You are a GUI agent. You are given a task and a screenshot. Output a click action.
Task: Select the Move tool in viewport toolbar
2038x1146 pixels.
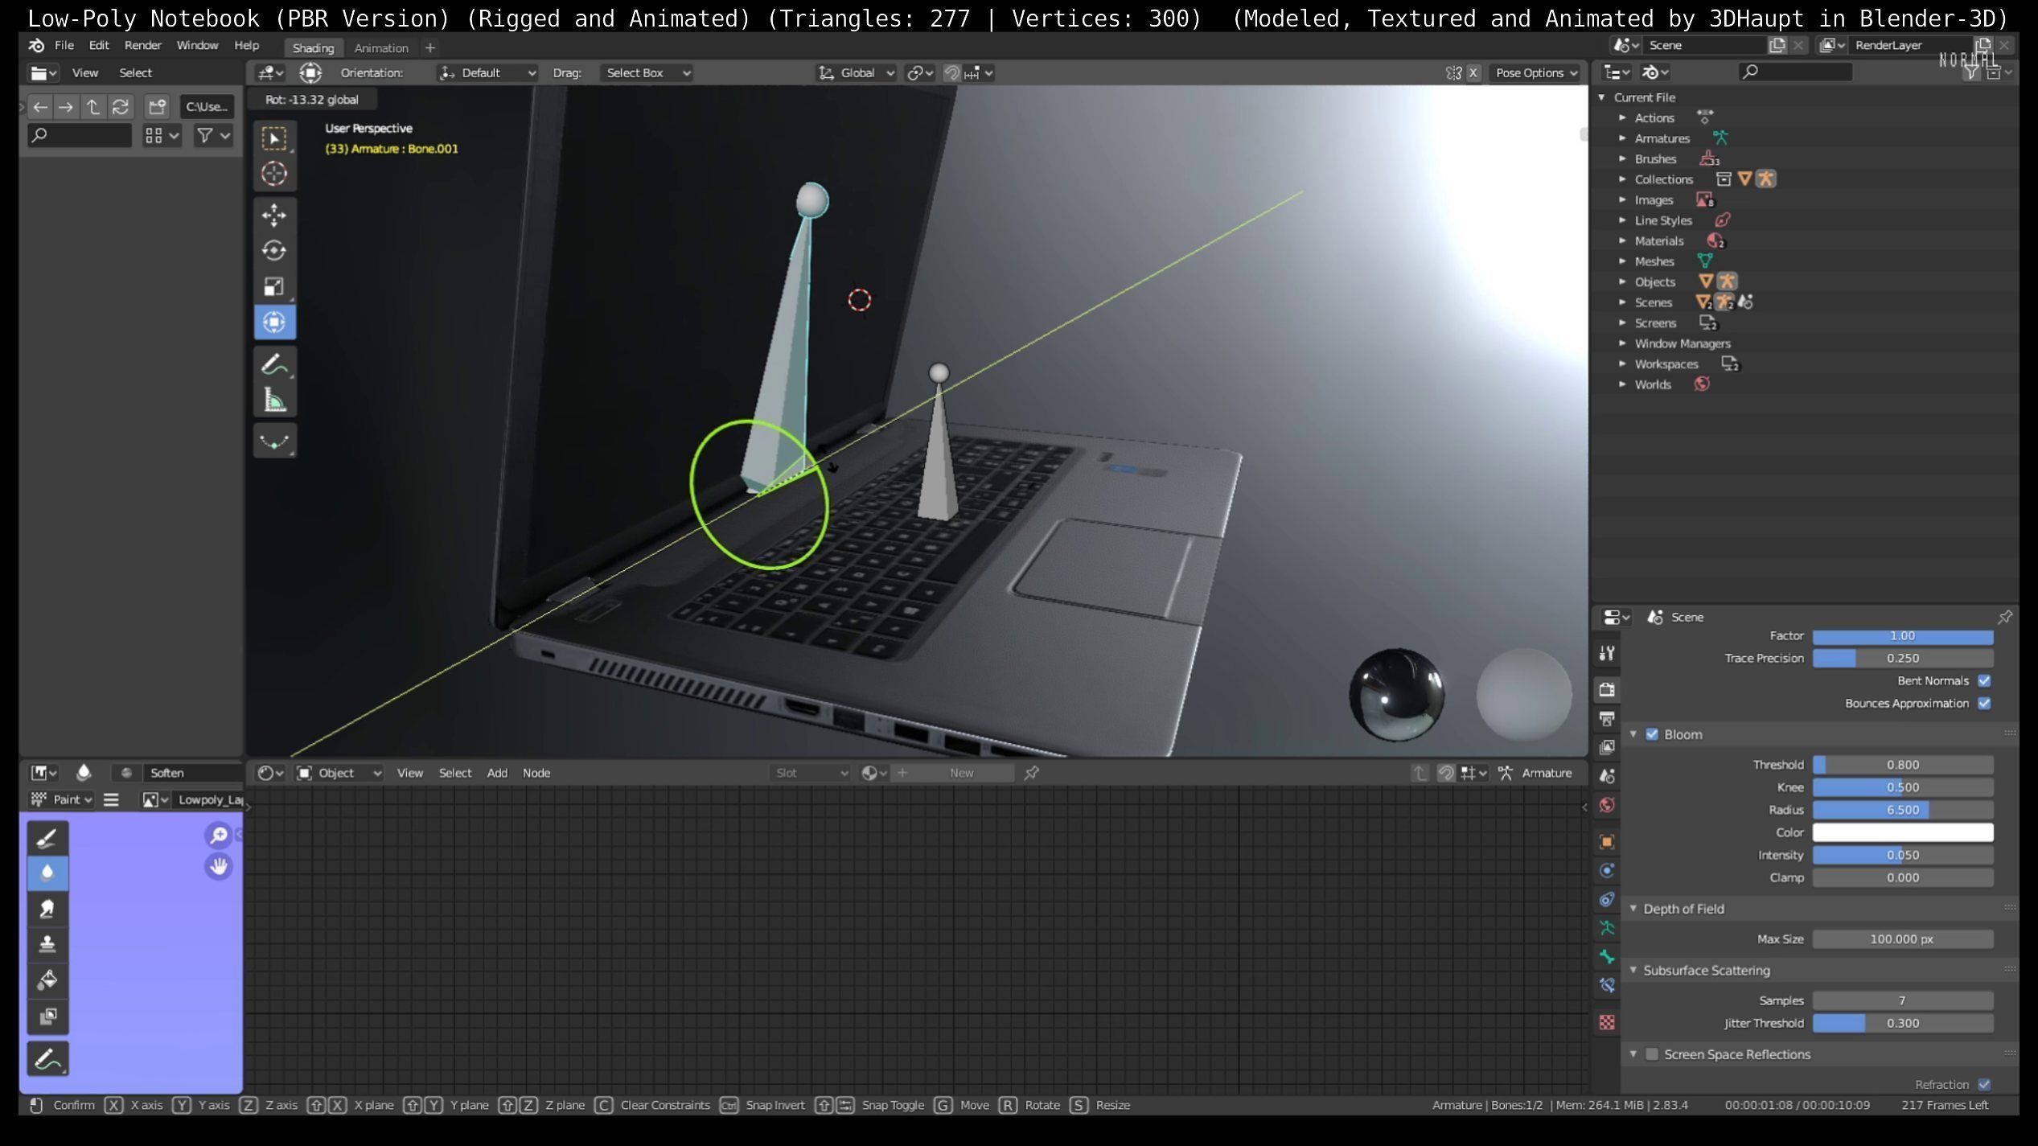pos(274,215)
